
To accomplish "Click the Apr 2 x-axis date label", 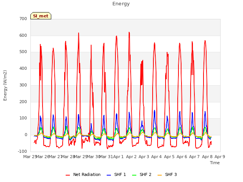I will [131, 157].
